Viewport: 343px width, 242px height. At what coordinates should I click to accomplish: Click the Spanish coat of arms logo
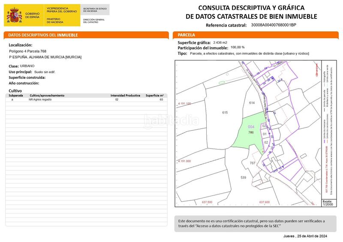pyautogui.click(x=15, y=15)
